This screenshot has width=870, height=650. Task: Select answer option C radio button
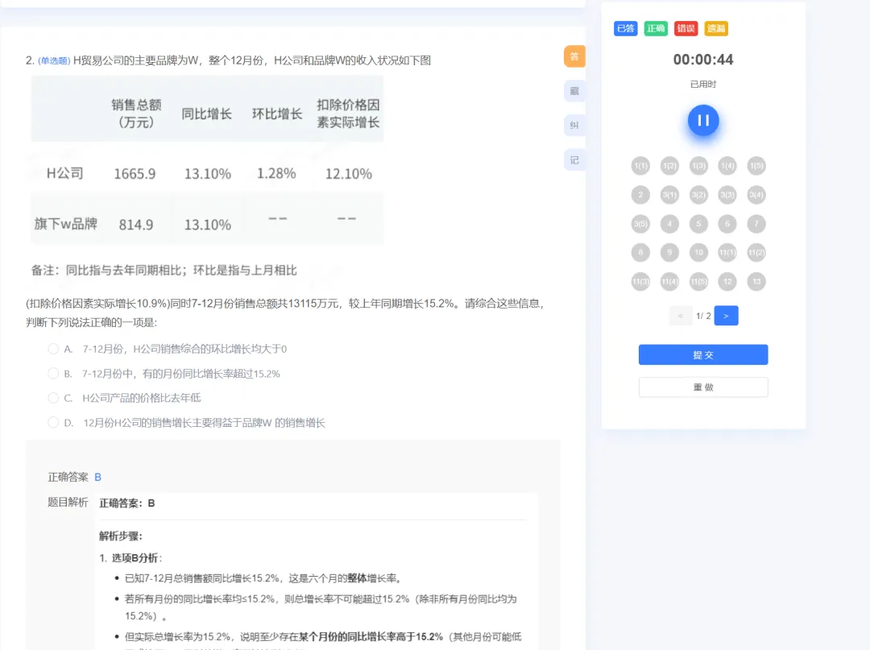coord(53,398)
